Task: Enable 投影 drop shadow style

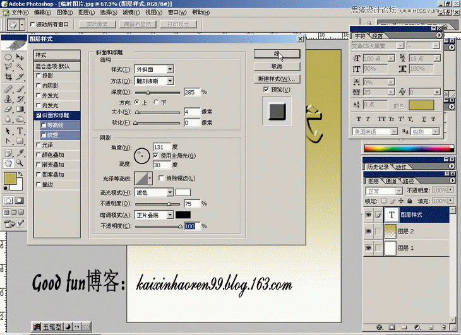Action: 39,76
